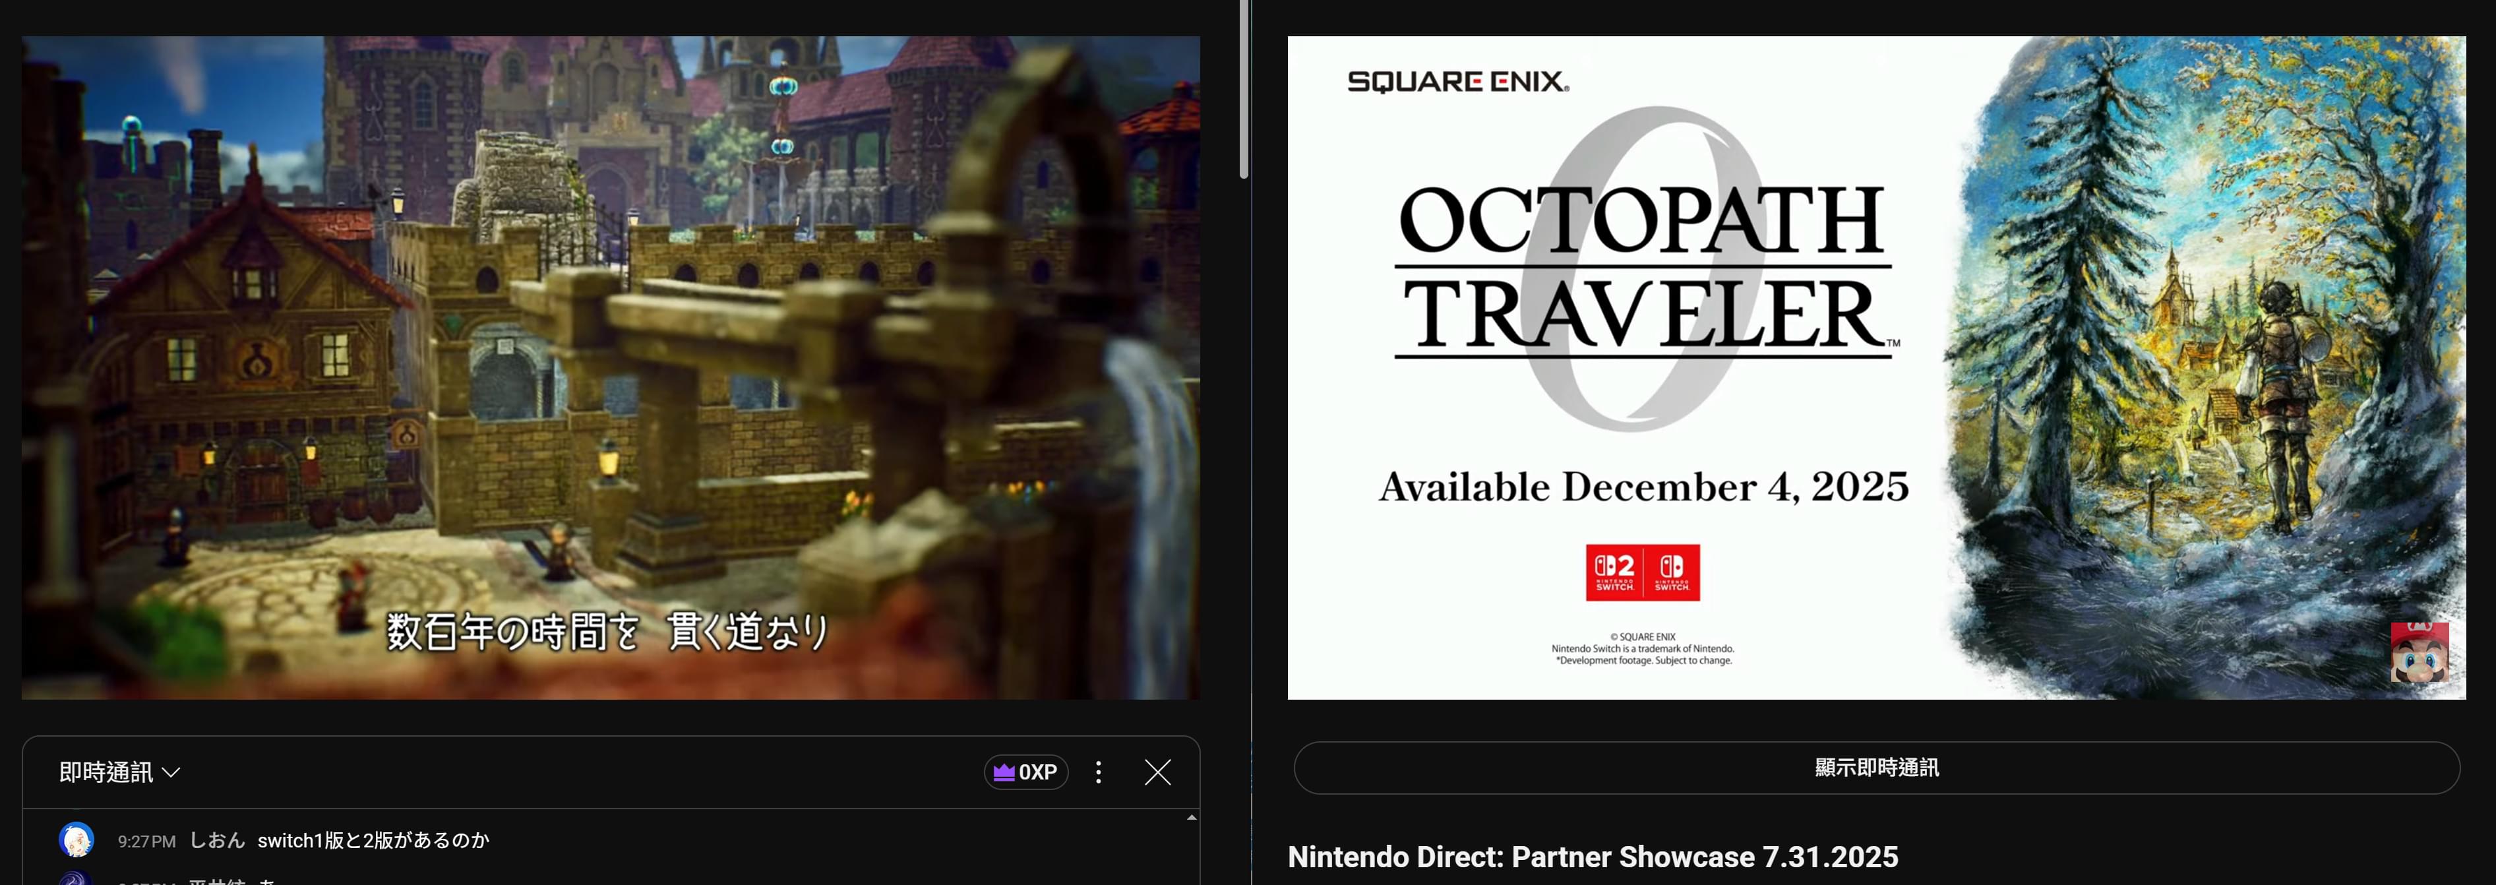This screenshot has height=885, width=2496.
Task: Click the left page vertical scrollbar thumb
Action: pyautogui.click(x=1244, y=89)
